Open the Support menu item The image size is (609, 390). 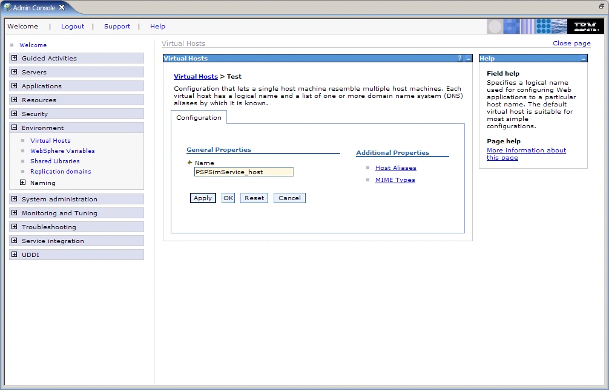(117, 27)
